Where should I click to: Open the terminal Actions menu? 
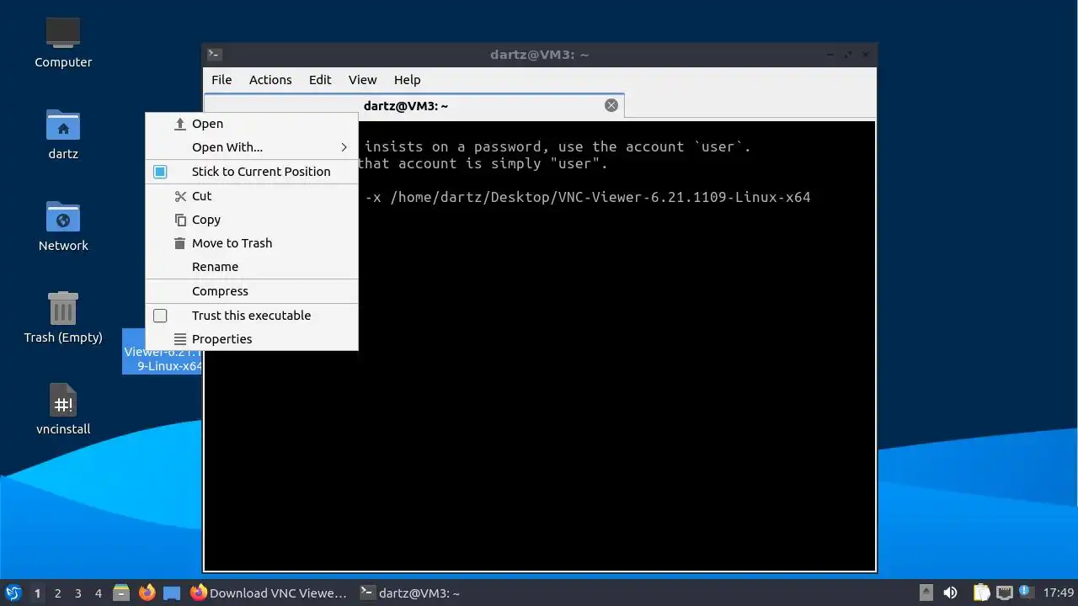[270, 80]
